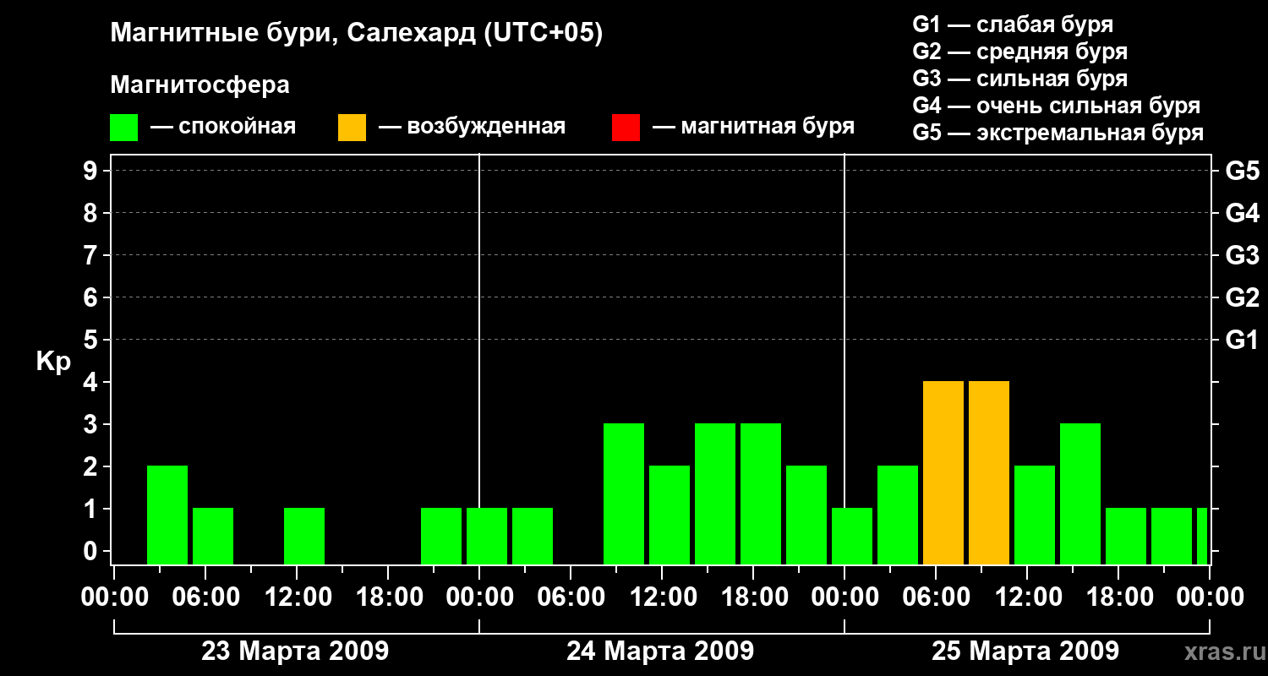This screenshot has width=1268, height=676.
Task: Click the orange 'возбужденная' legend swatch
Action: (x=352, y=128)
